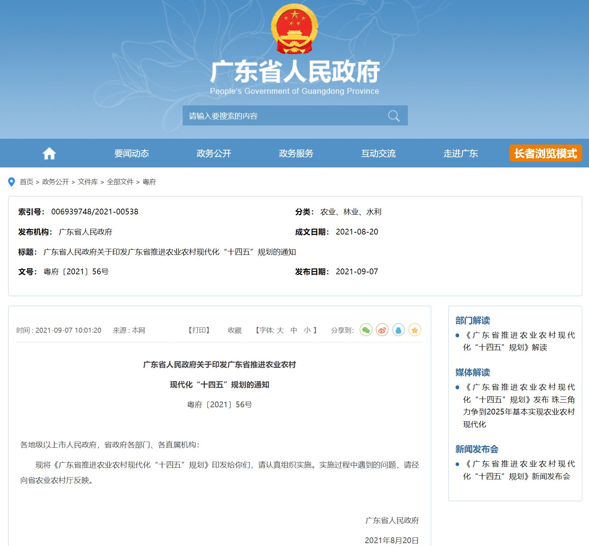Click the 【打印】 print link
589x546 pixels.
[x=199, y=330]
